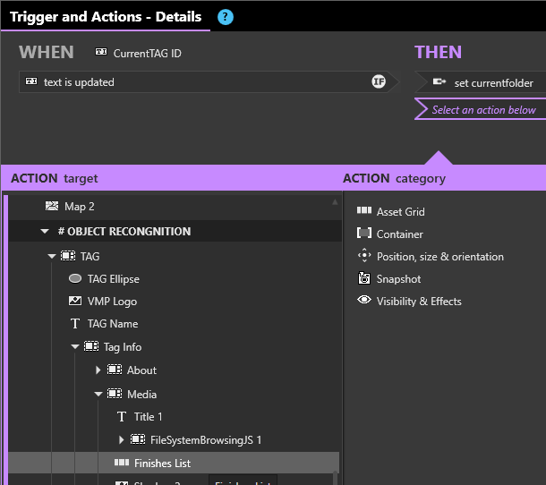Click the VMP Logo image icon
The height and width of the screenshot is (485, 546).
(75, 301)
